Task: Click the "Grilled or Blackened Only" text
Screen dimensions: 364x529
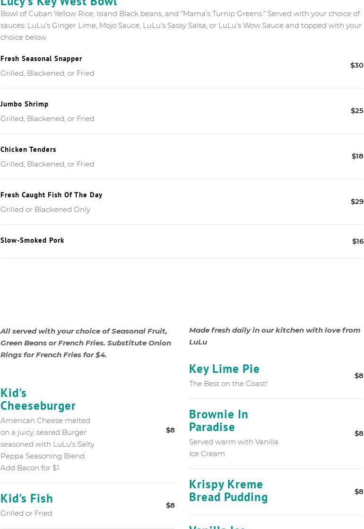Action: pos(45,210)
